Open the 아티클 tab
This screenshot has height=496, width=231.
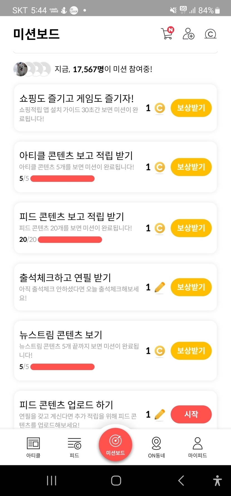tap(33, 447)
